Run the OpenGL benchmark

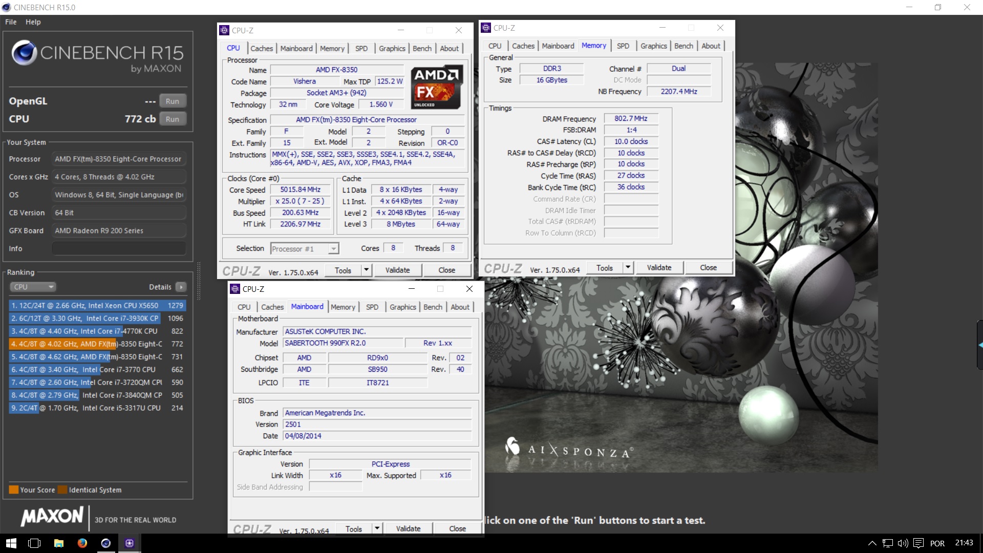[173, 101]
